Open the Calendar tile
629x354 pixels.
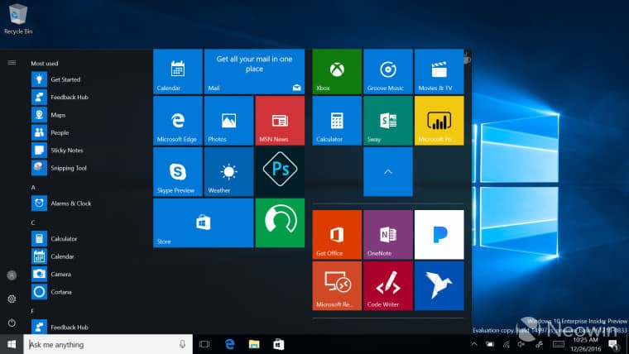[178, 71]
